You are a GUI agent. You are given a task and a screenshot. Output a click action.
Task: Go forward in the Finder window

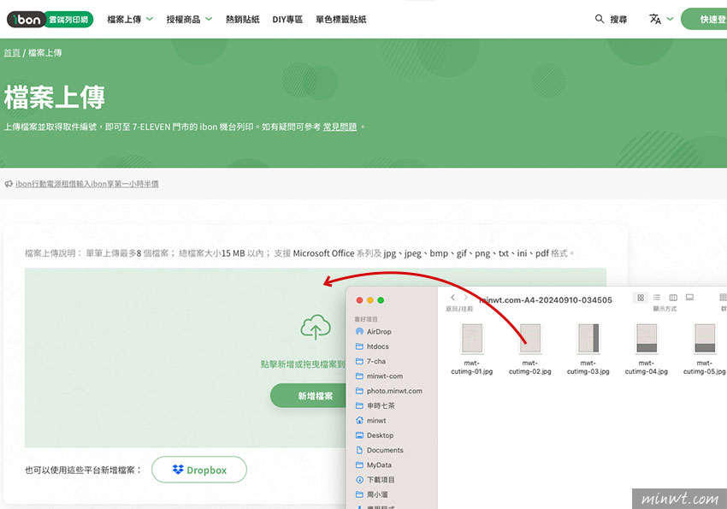465,298
